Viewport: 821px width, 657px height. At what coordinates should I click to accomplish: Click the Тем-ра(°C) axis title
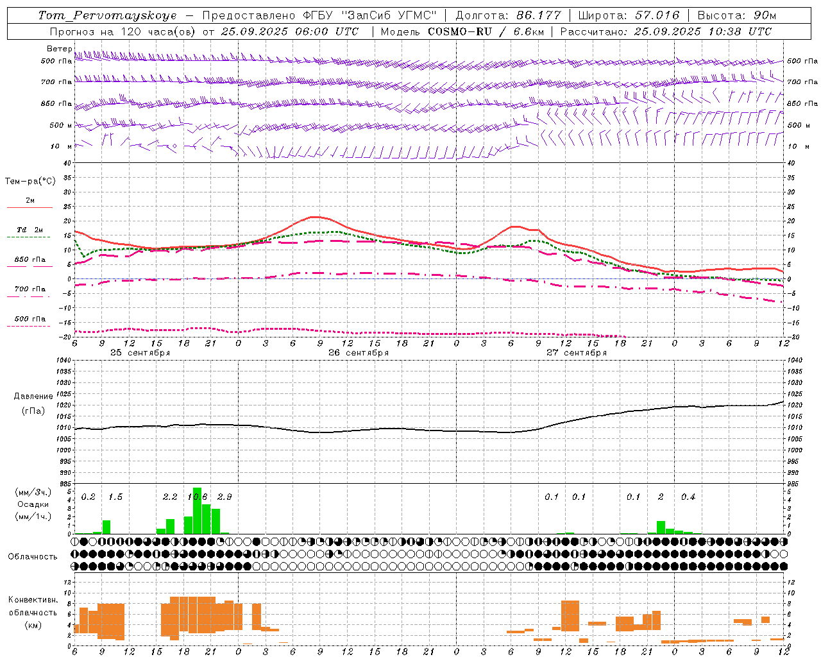(x=30, y=182)
